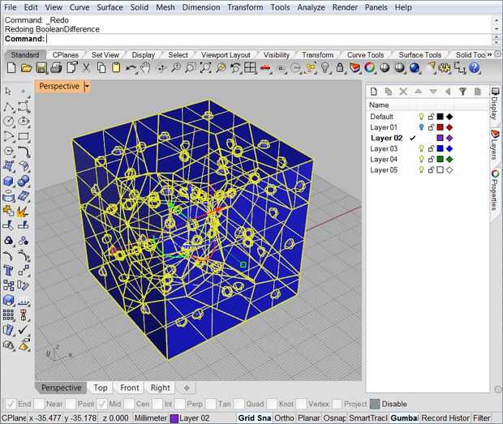Click the Ortho status bar button

coord(284,418)
